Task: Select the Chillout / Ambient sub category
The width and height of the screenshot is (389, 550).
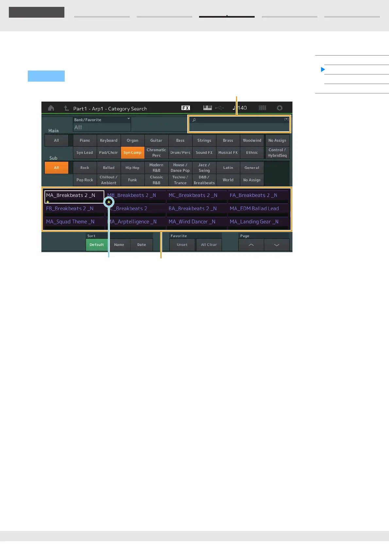Action: tap(109, 180)
